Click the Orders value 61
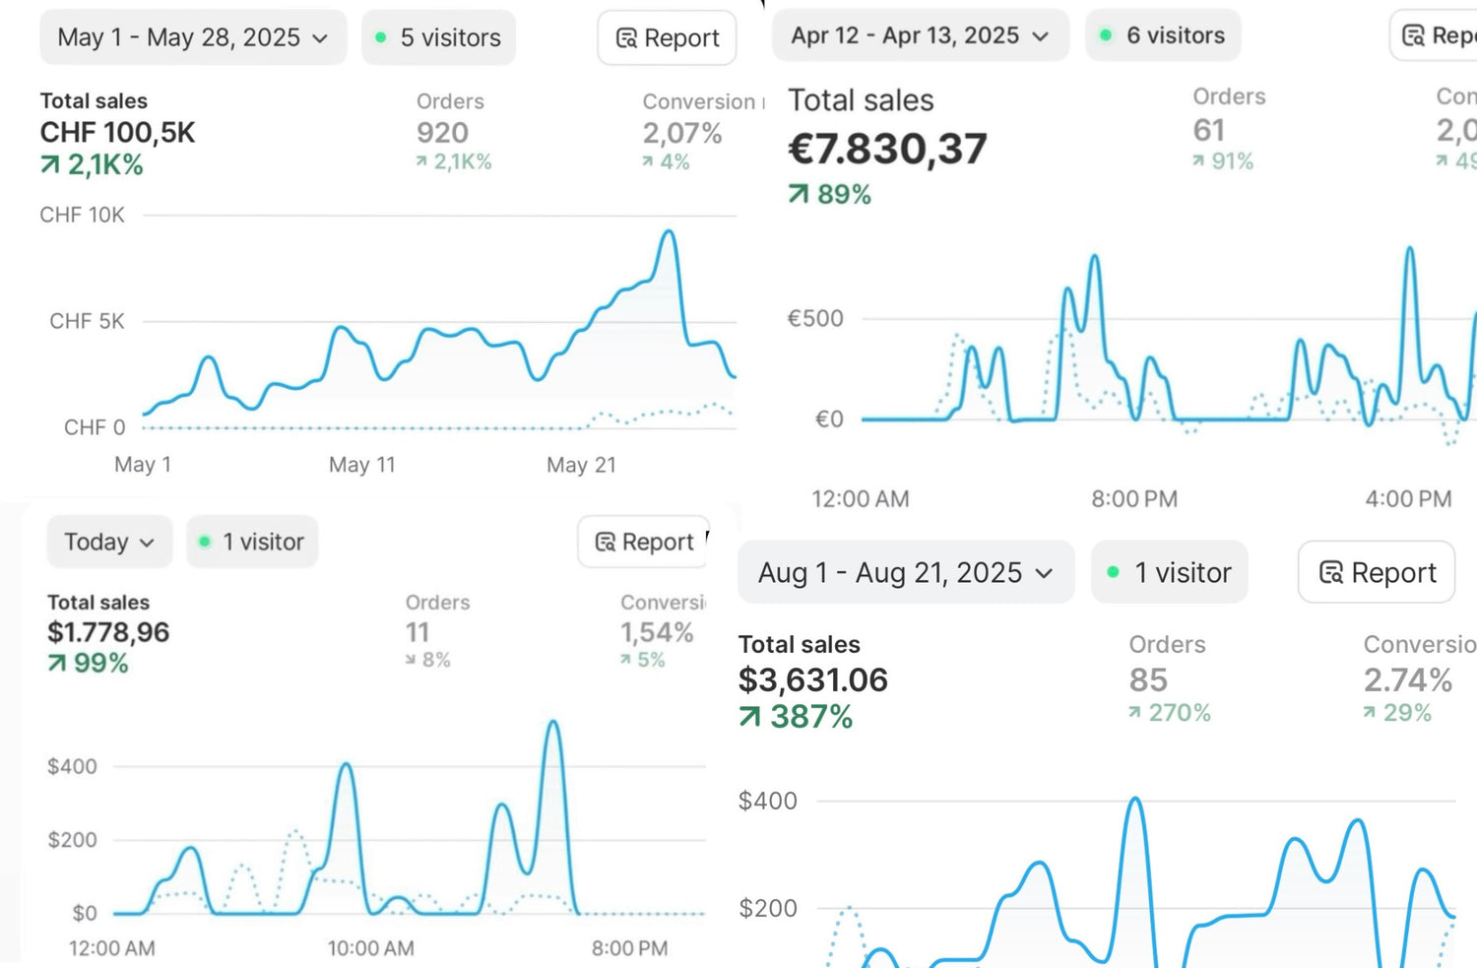This screenshot has height=968, width=1477. click(1209, 130)
